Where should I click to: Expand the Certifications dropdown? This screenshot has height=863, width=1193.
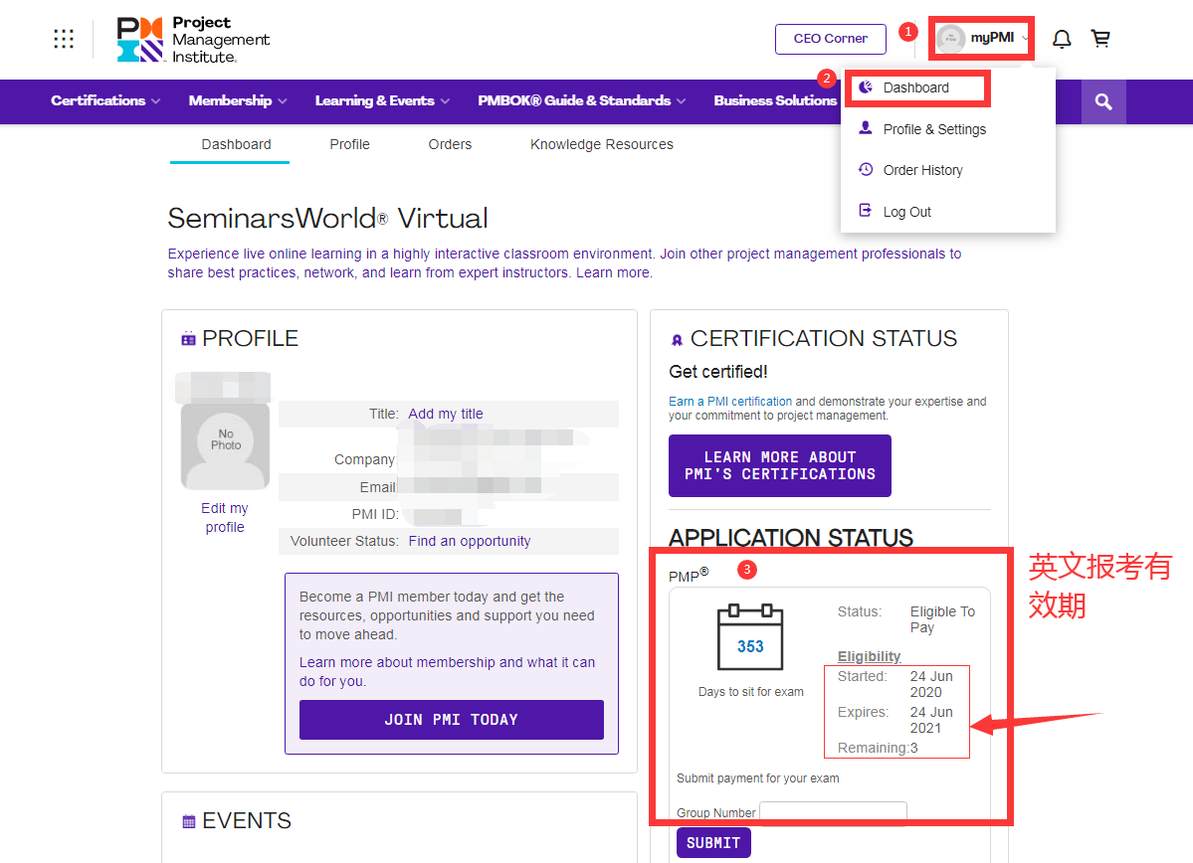(x=105, y=101)
